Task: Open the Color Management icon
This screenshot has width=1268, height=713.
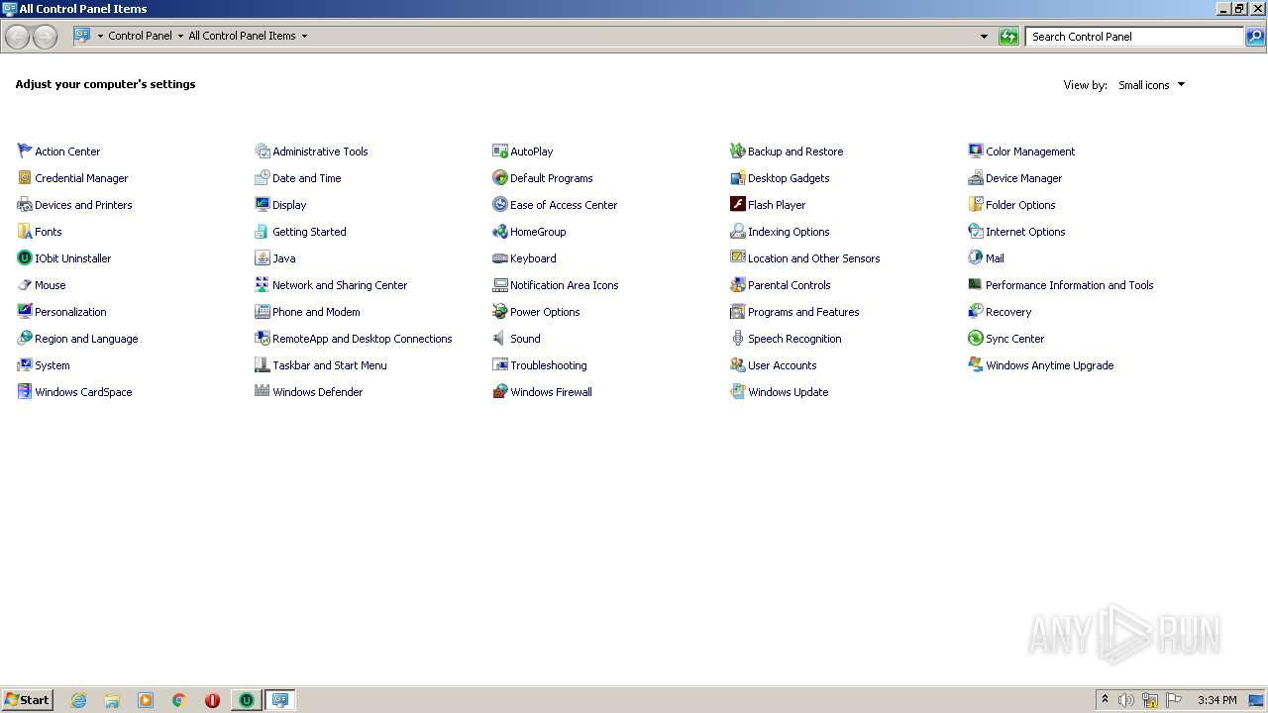Action: tap(976, 151)
